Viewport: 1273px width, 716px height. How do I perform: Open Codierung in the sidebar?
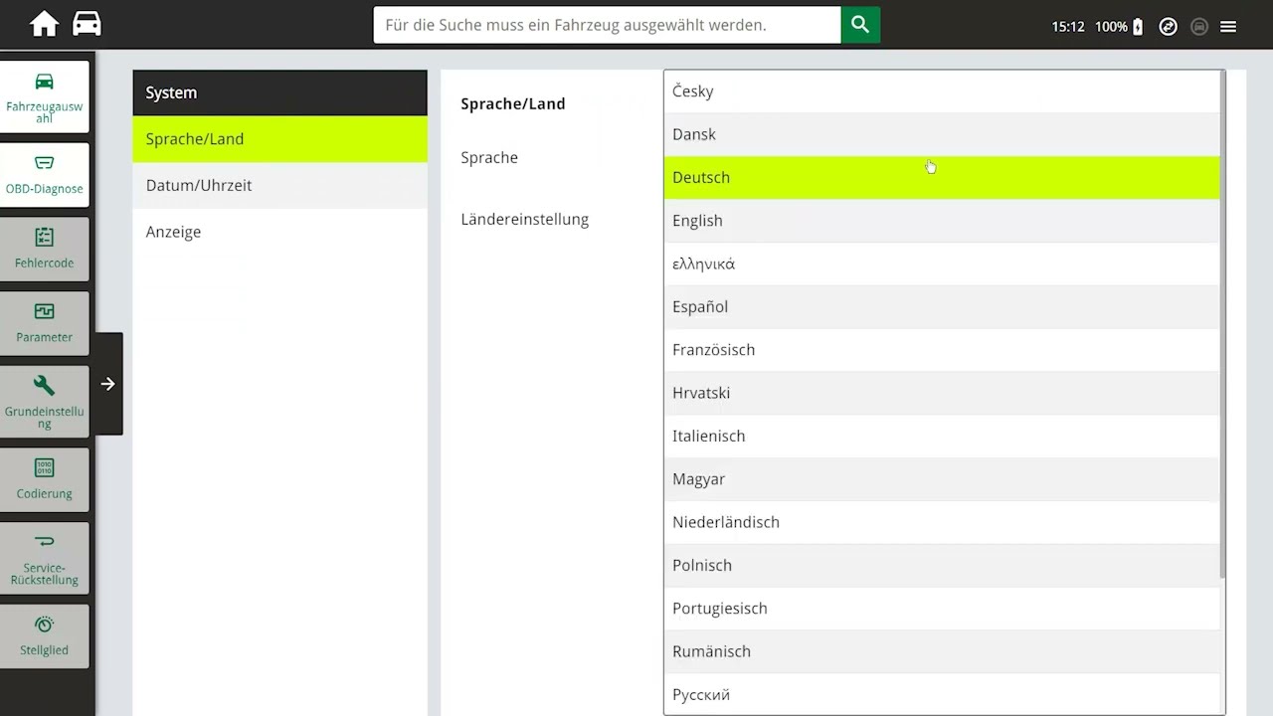click(x=45, y=479)
